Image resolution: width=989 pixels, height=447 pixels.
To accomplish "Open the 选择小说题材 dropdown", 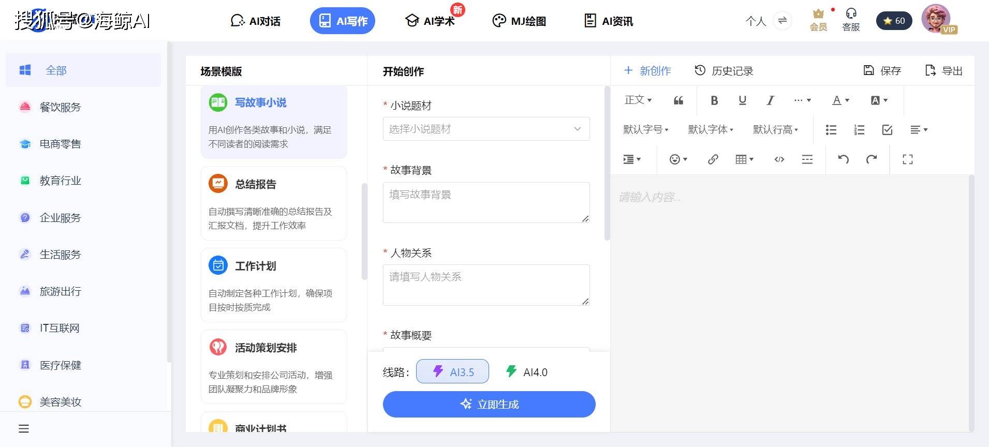I will [x=486, y=129].
